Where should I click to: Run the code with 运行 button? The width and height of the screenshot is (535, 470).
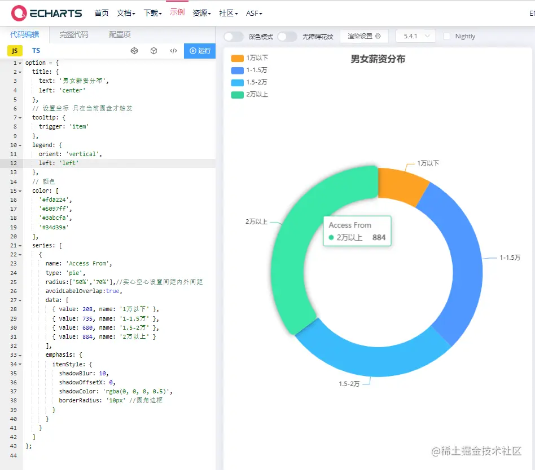[x=200, y=51]
